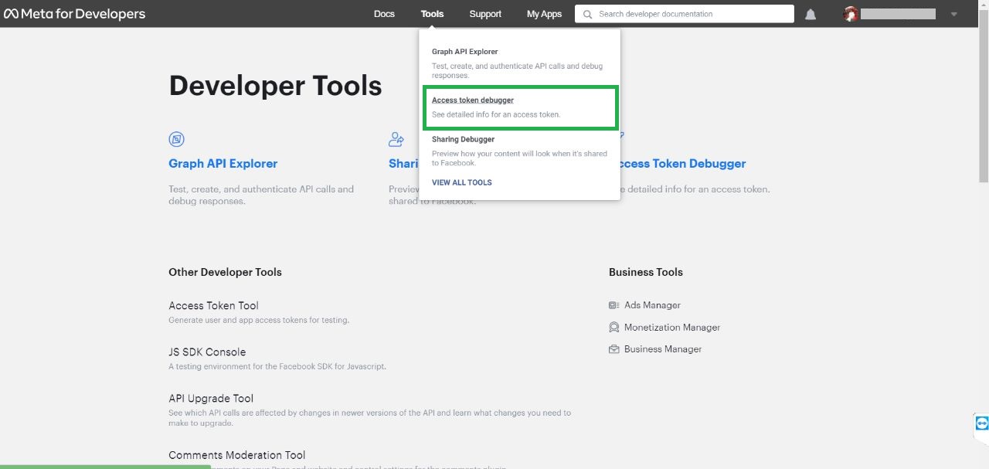Click the Business Manager icon

coord(614,349)
